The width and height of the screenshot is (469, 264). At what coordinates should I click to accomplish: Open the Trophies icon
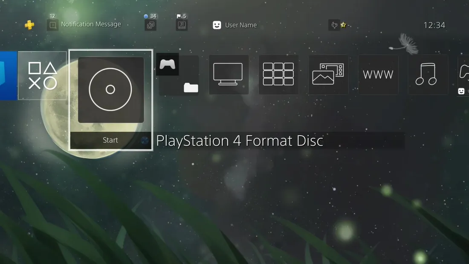[334, 25]
